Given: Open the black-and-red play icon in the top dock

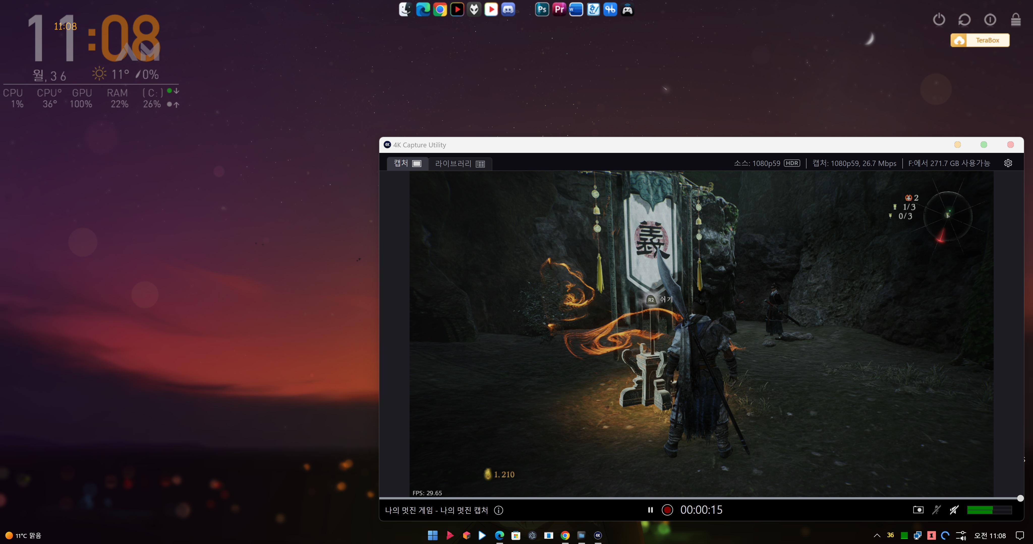Looking at the screenshot, I should click(457, 9).
